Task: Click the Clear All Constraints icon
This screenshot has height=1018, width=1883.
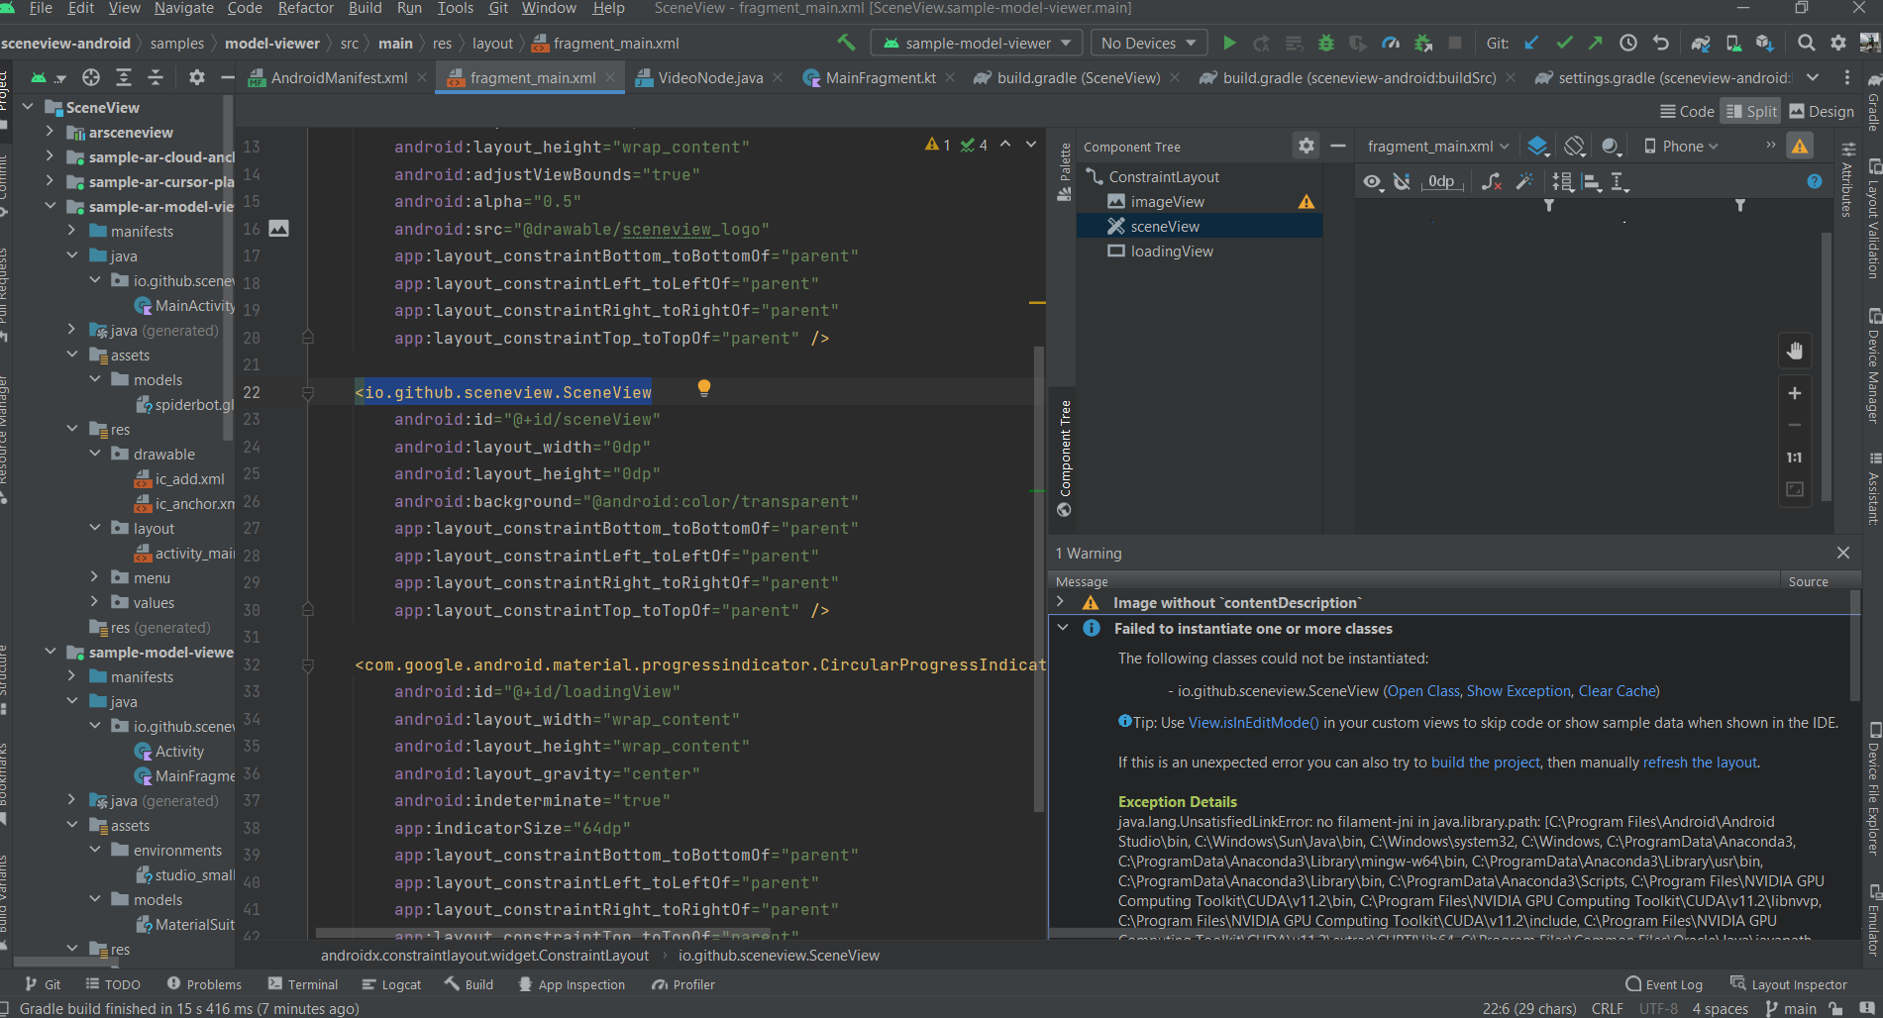Action: coord(1492,181)
